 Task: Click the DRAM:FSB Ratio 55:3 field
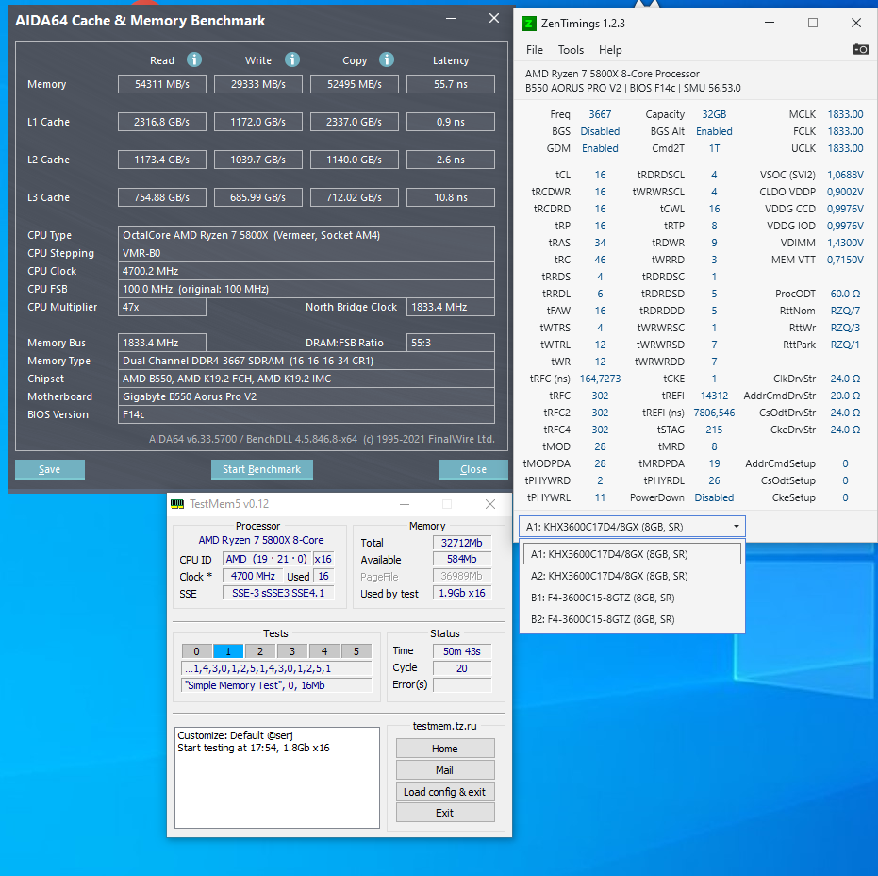[x=451, y=343]
